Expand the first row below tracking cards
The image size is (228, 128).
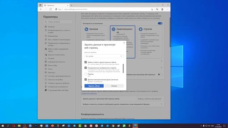pos(161,61)
